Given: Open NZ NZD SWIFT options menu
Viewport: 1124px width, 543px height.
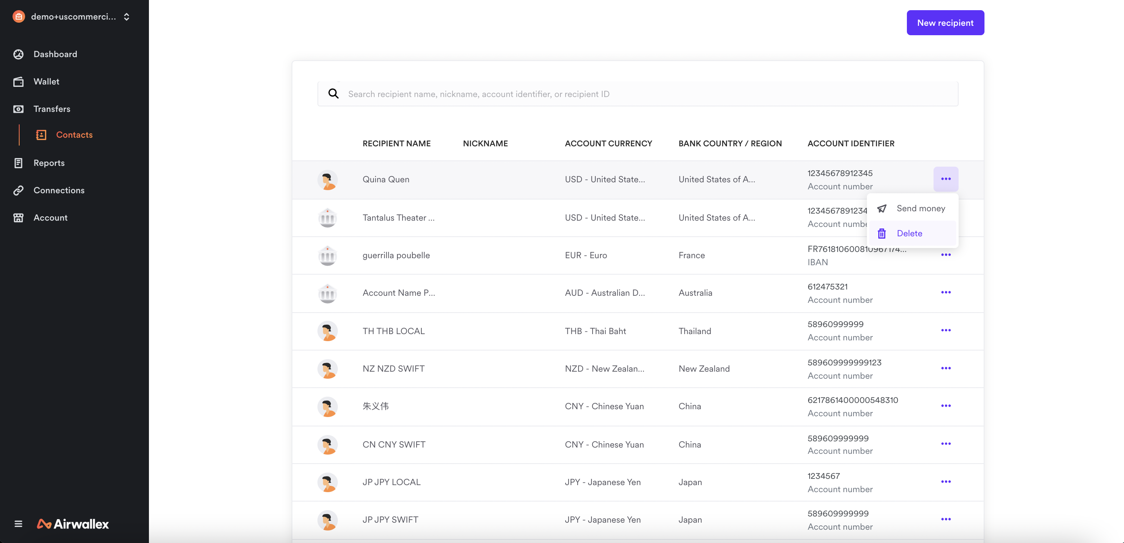Looking at the screenshot, I should pyautogui.click(x=946, y=369).
